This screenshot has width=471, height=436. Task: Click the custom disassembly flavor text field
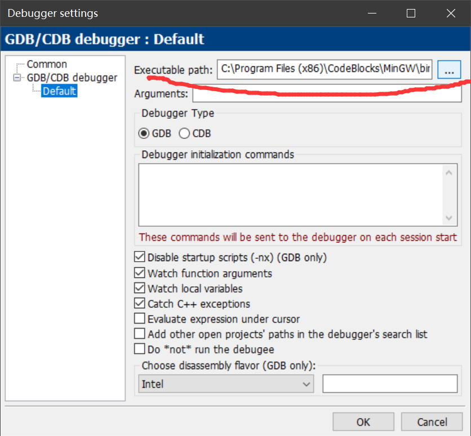tap(390, 384)
